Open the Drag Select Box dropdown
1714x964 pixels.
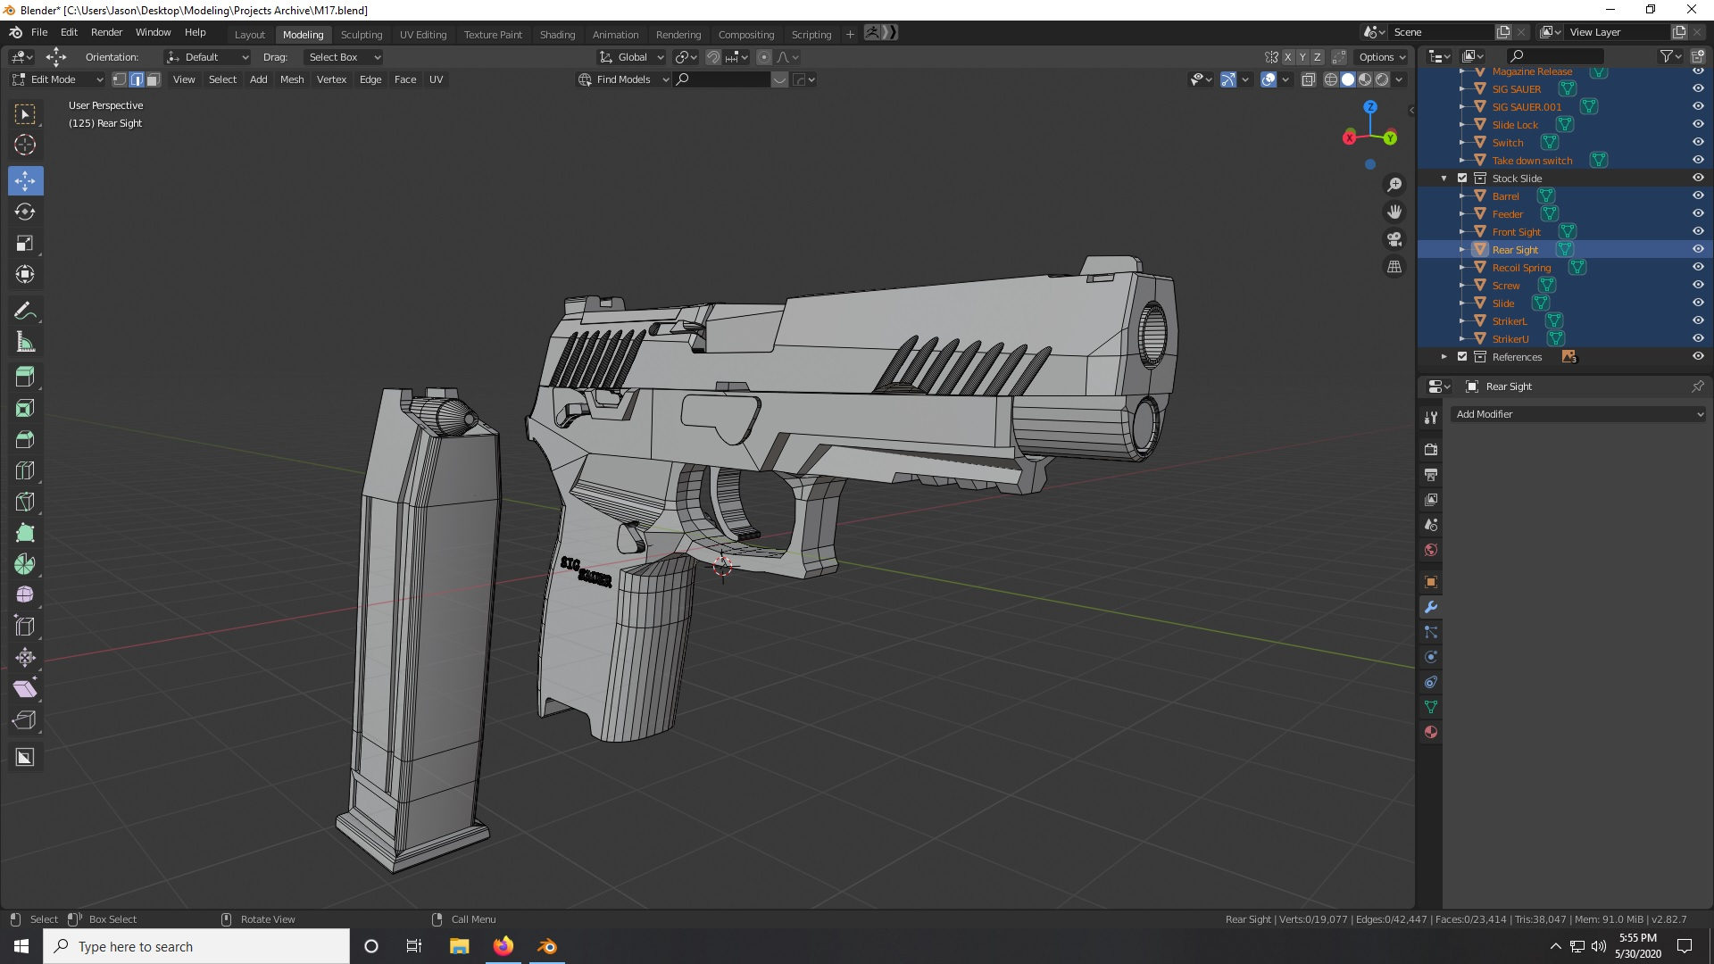coord(344,57)
